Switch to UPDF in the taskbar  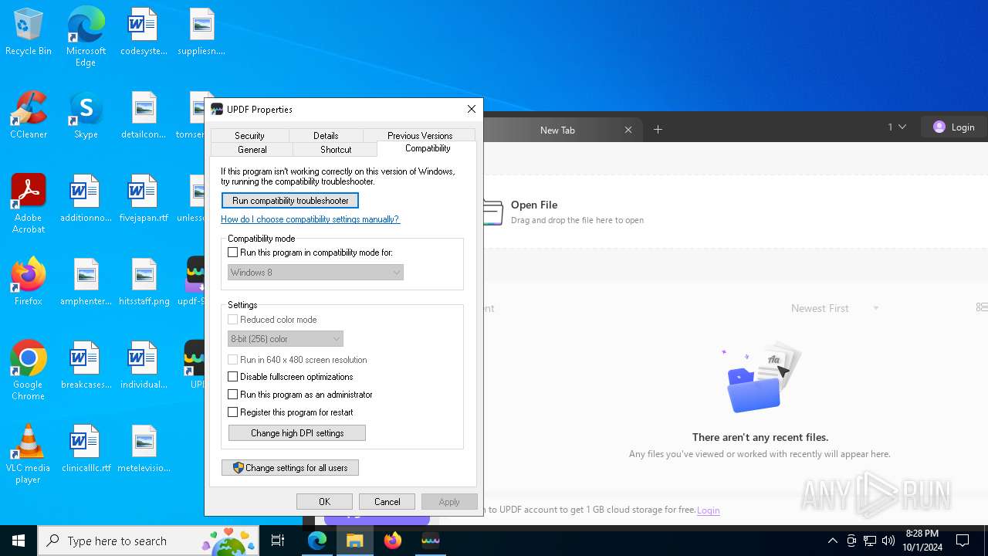(431, 541)
